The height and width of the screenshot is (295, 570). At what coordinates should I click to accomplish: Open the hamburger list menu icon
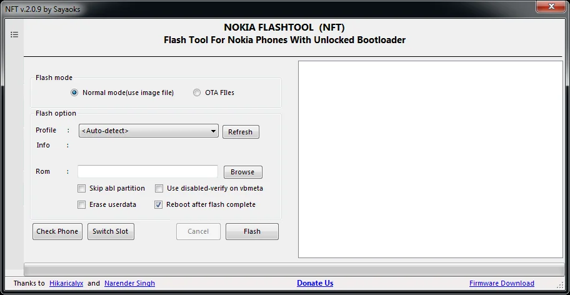pyautogui.click(x=14, y=34)
